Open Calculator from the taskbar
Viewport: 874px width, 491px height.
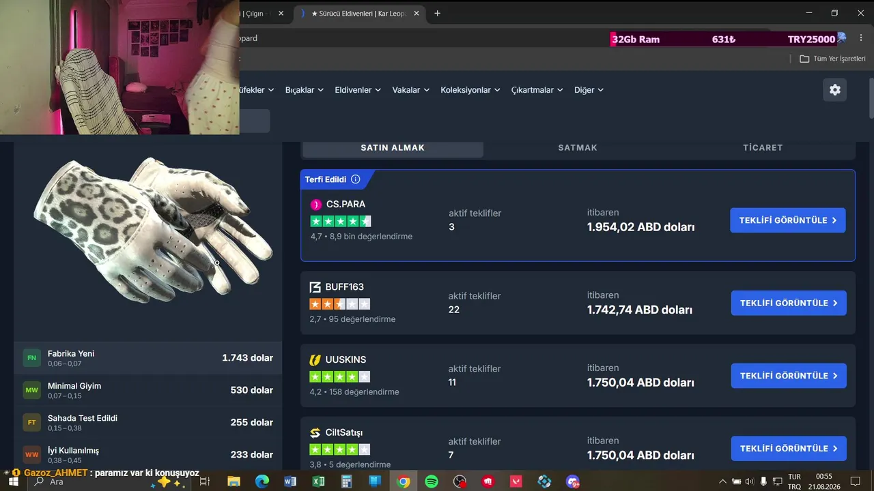point(347,481)
